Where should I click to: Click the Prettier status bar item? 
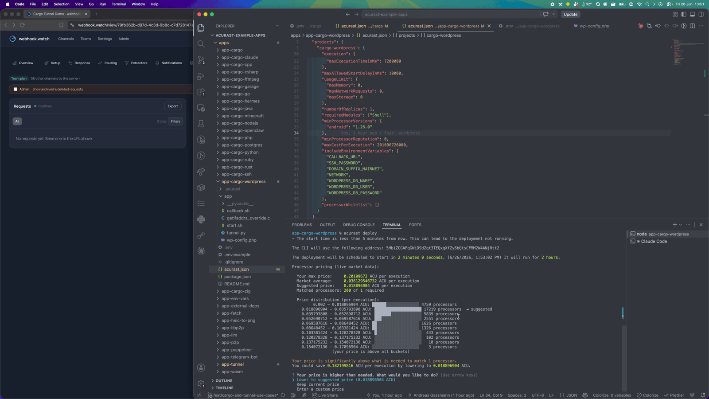(674, 395)
